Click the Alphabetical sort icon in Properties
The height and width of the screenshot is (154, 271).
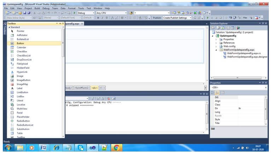[217, 93]
